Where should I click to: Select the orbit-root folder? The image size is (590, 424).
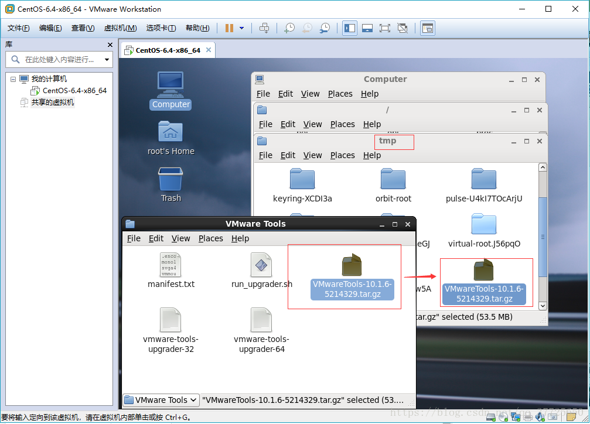pyautogui.click(x=393, y=186)
